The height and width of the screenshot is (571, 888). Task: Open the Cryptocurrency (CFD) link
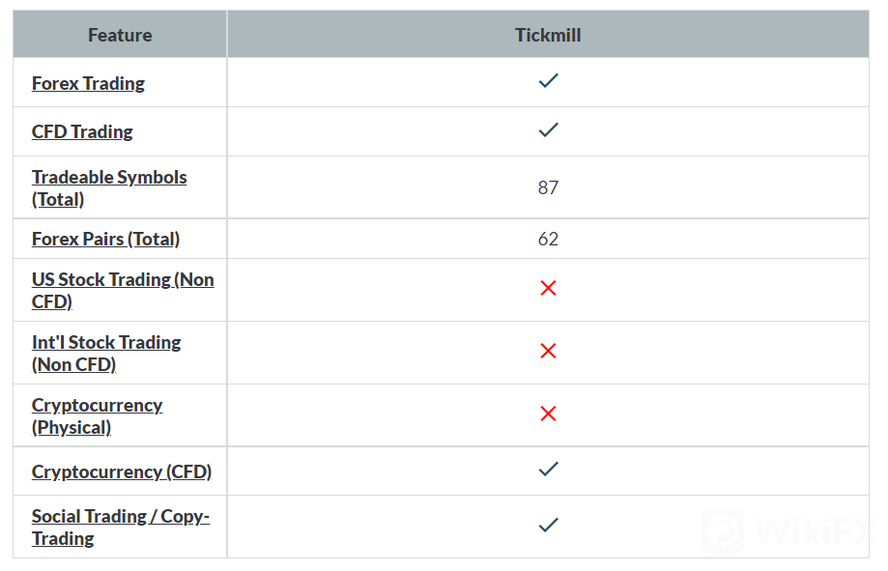(122, 471)
